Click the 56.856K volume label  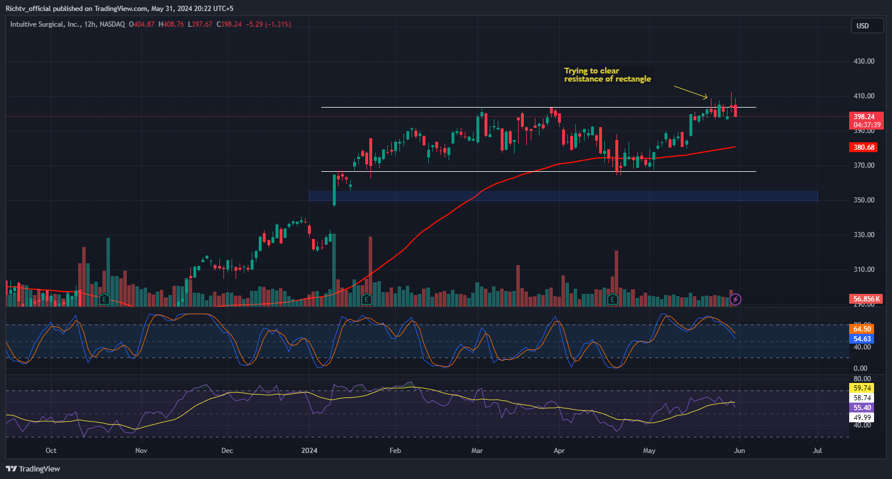point(867,299)
